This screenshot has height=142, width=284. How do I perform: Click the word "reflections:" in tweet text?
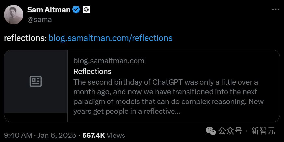tap(25, 38)
